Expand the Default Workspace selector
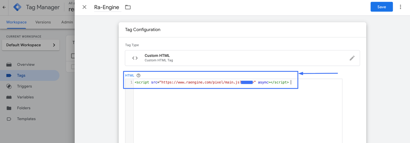The width and height of the screenshot is (410, 143). (30, 45)
